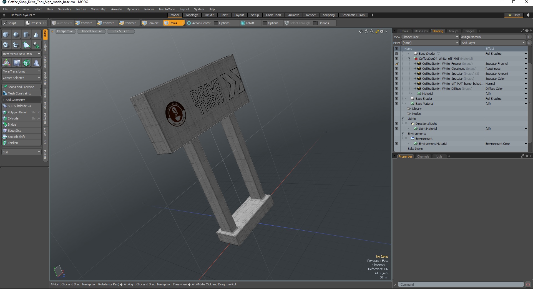This screenshot has width=533, height=289.
Task: Click the viewport rotate icon
Action: 366,31
